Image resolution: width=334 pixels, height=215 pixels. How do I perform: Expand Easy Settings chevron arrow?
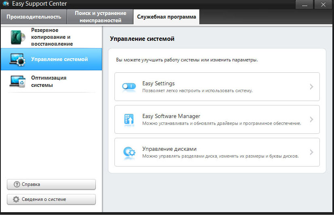tap(311, 86)
